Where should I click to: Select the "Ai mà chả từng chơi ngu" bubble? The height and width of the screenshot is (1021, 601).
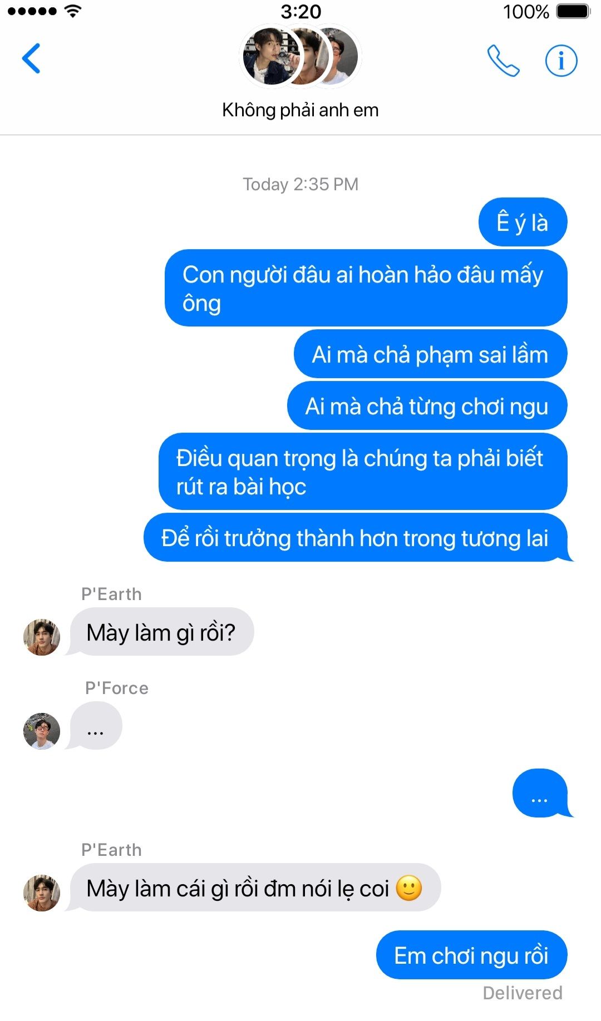coord(427,406)
